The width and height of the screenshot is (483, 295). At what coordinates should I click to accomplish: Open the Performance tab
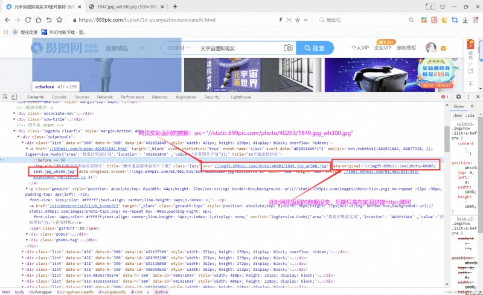click(132, 97)
